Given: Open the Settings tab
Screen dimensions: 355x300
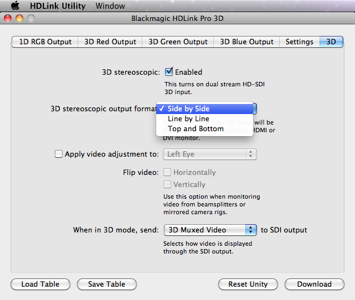Looking at the screenshot, I should [299, 42].
